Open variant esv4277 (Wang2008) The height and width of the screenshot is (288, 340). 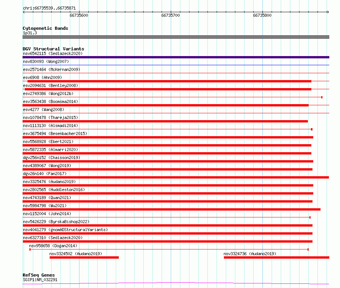point(44,109)
